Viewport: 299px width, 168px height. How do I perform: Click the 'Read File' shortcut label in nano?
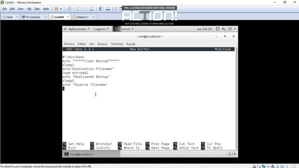[133, 144]
